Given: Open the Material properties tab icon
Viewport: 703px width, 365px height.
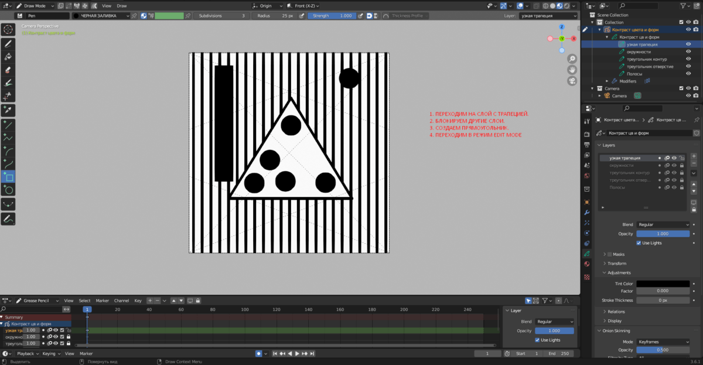Looking at the screenshot, I should coord(587,264).
